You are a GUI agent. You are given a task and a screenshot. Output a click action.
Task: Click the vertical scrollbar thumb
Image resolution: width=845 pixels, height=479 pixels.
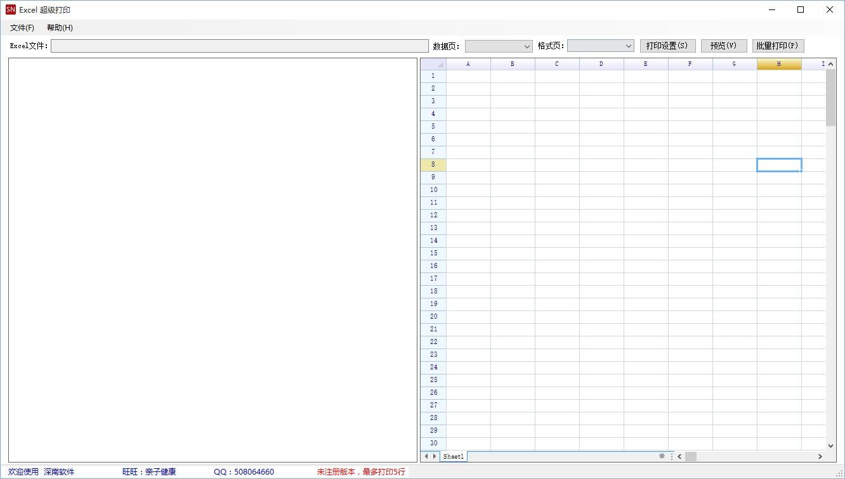[831, 98]
